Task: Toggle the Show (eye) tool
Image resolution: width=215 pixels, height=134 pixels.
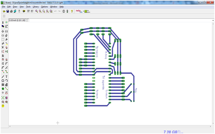Action: pyautogui.click(x=7, y=22)
